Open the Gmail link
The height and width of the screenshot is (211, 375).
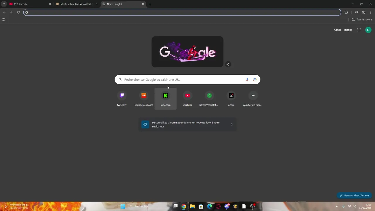point(337,30)
